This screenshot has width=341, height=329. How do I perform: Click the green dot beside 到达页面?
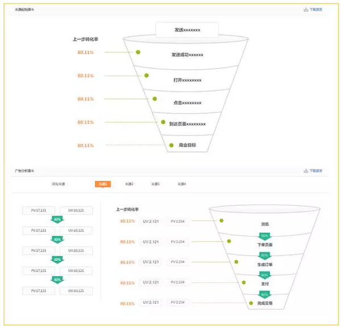point(163,122)
